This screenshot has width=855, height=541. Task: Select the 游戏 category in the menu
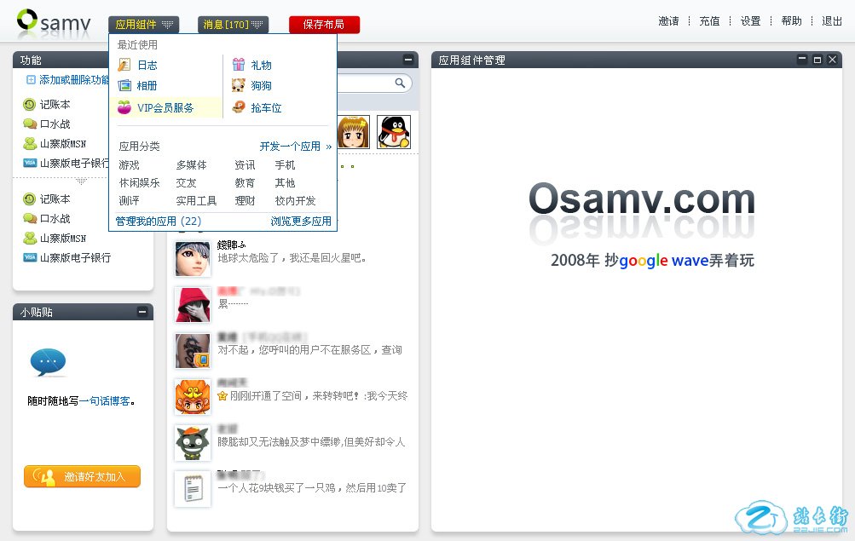click(129, 165)
